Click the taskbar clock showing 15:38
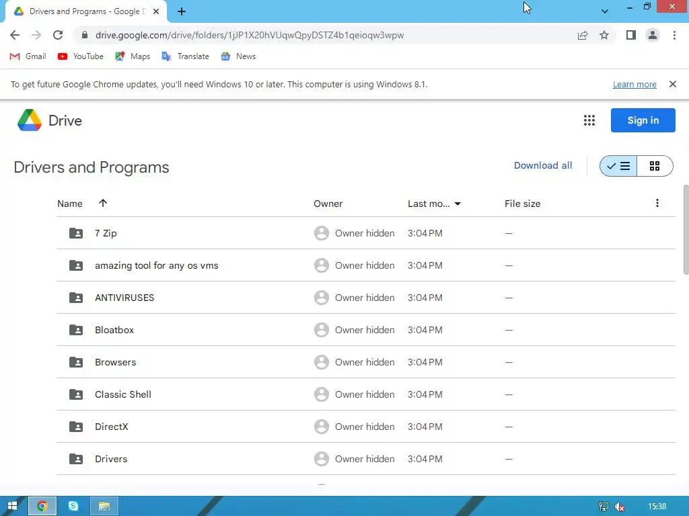The image size is (689, 516). point(657,507)
